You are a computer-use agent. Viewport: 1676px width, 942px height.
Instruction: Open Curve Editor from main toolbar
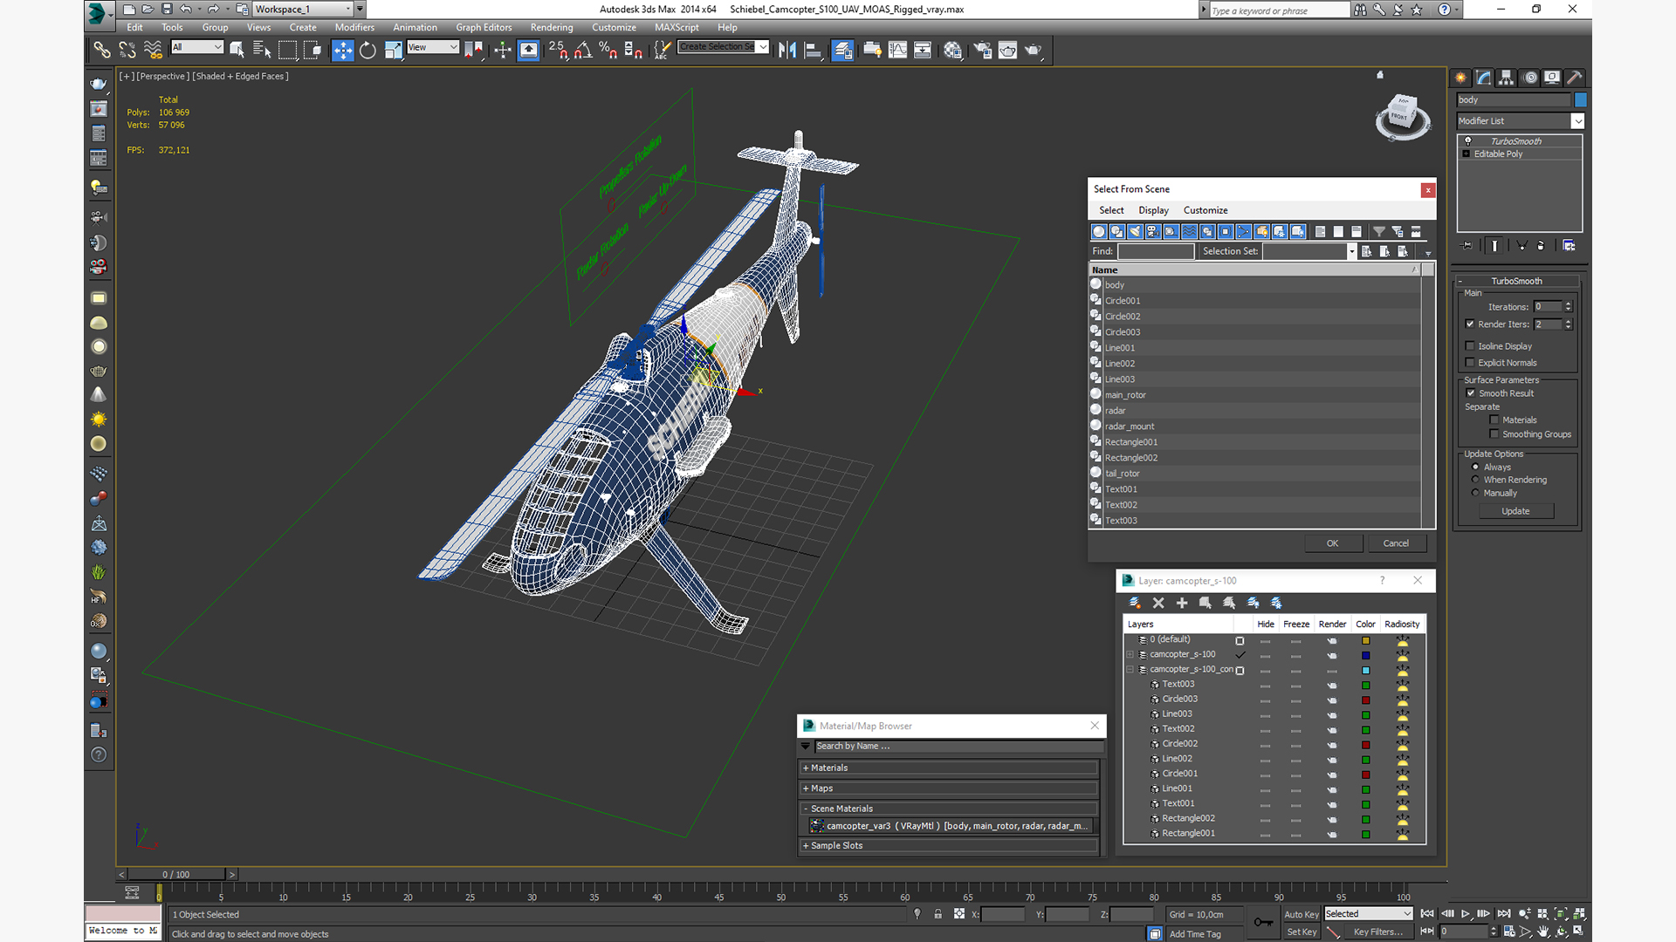(x=897, y=50)
